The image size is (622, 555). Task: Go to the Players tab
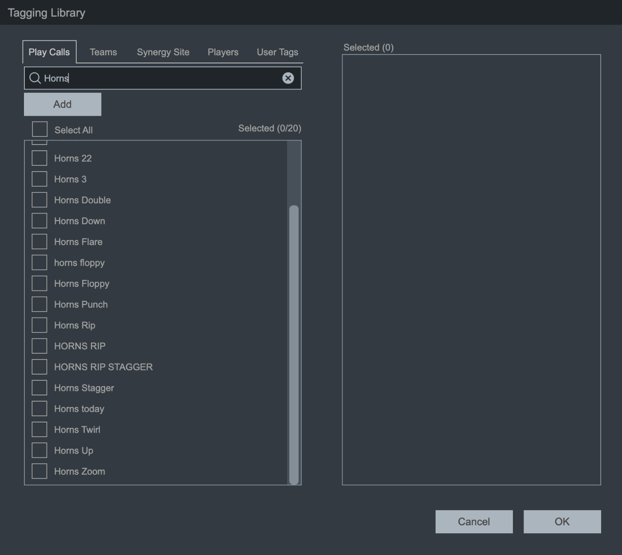[x=223, y=52]
